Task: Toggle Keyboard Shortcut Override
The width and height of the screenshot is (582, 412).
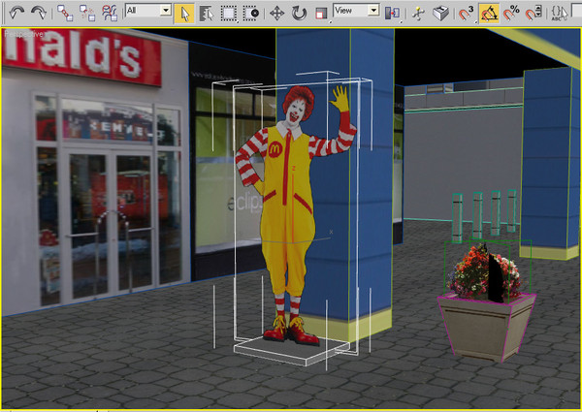Action: pos(440,14)
